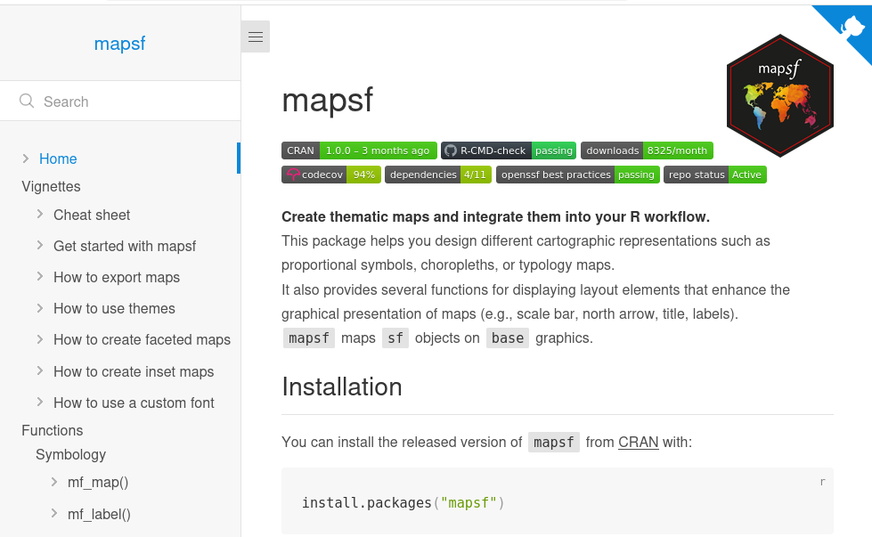Open the repo status Active badge
The width and height of the screenshot is (872, 537).
click(715, 175)
